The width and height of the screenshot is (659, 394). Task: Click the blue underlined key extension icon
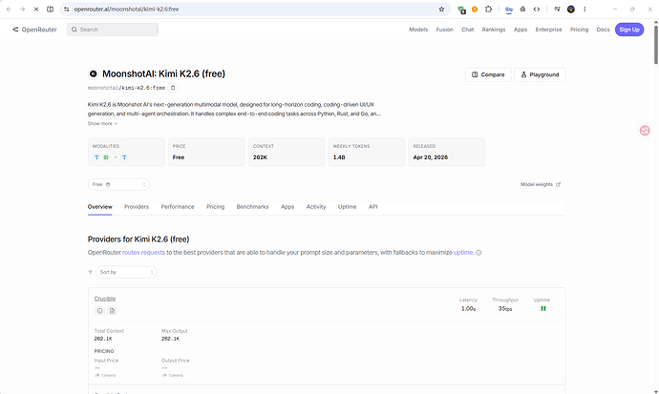[x=509, y=10]
